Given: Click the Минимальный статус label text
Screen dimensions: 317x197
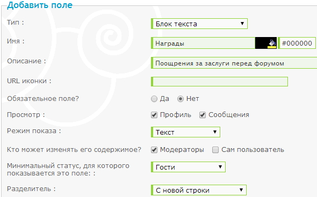Looking at the screenshot, I should point(68,170).
